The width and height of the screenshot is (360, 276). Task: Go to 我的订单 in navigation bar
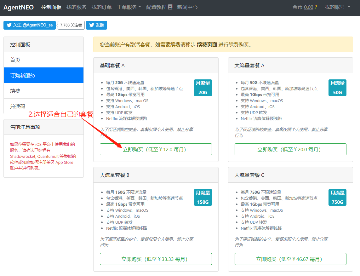coord(102,7)
